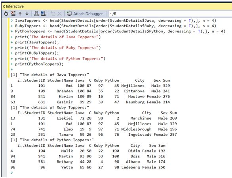This screenshot has width=232, height=178.
Task: Click the Load Workspace icon
Action: tap(36, 13)
